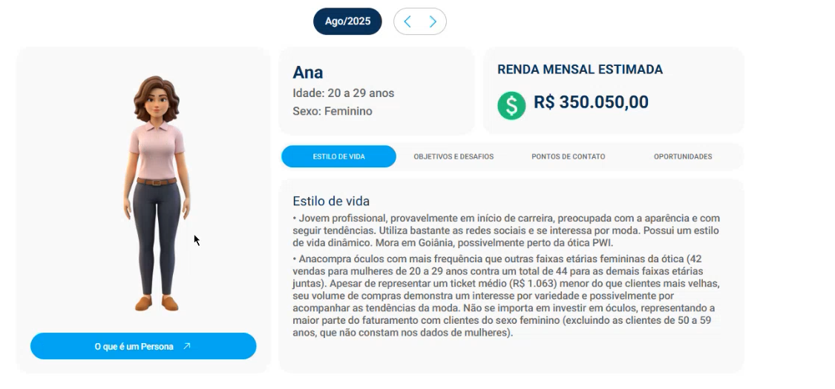The width and height of the screenshot is (835, 389).
Task: Click the pill-shaped month navigation arrows container
Action: (420, 21)
